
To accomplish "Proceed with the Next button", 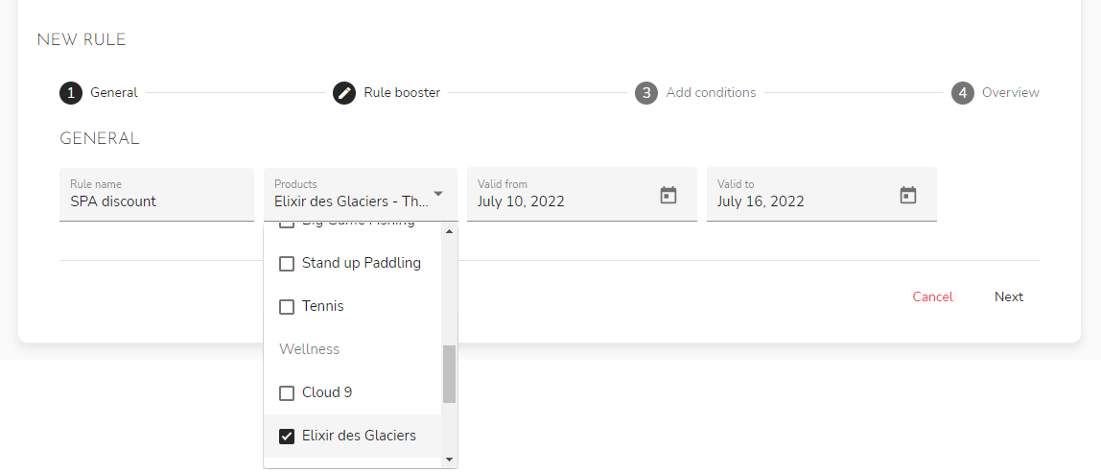I will click(x=1008, y=297).
